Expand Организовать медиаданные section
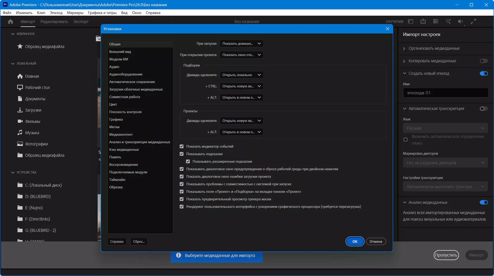The width and height of the screenshot is (494, 276). point(404,48)
